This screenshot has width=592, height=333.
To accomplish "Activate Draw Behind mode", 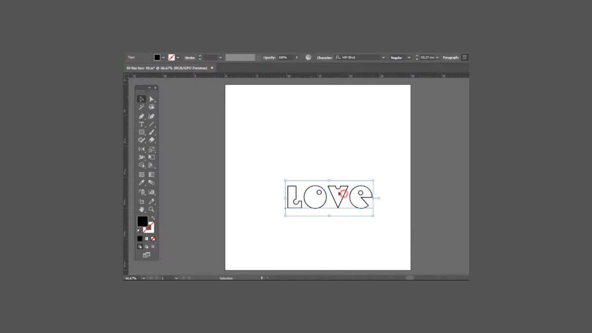I will coord(147,246).
